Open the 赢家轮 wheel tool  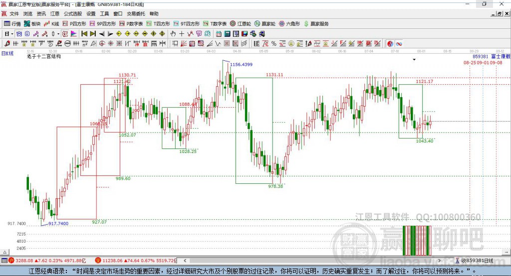(265, 24)
